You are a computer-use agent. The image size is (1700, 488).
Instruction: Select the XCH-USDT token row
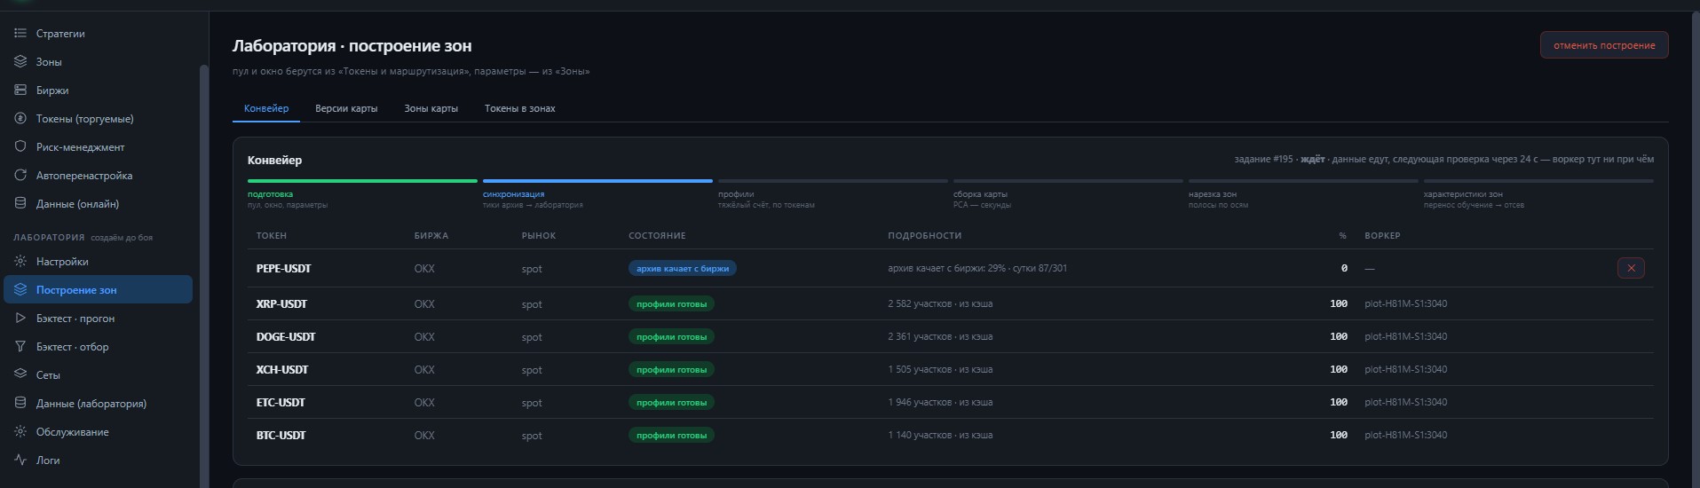[x=950, y=369]
